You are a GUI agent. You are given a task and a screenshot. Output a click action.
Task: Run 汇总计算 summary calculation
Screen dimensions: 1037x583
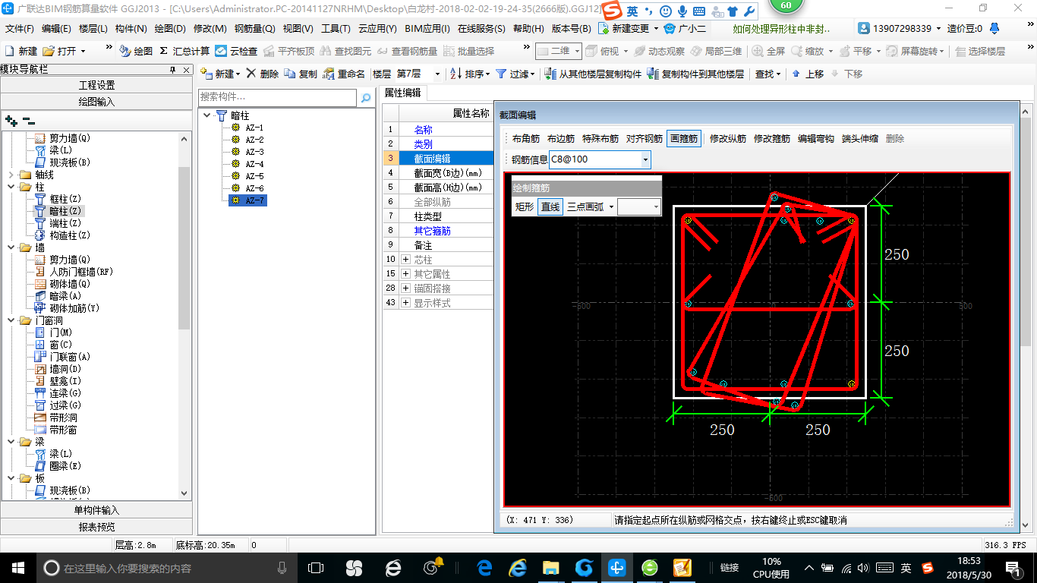pyautogui.click(x=184, y=51)
